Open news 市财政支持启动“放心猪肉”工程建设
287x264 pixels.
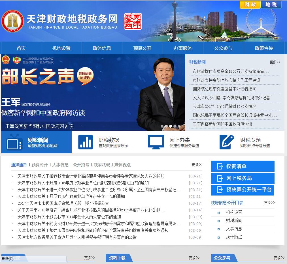click(x=226, y=80)
